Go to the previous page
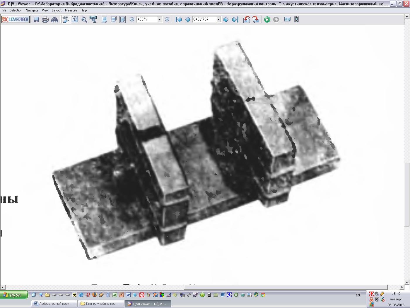Image resolution: width=410 pixels, height=308 pixels. tap(188, 19)
